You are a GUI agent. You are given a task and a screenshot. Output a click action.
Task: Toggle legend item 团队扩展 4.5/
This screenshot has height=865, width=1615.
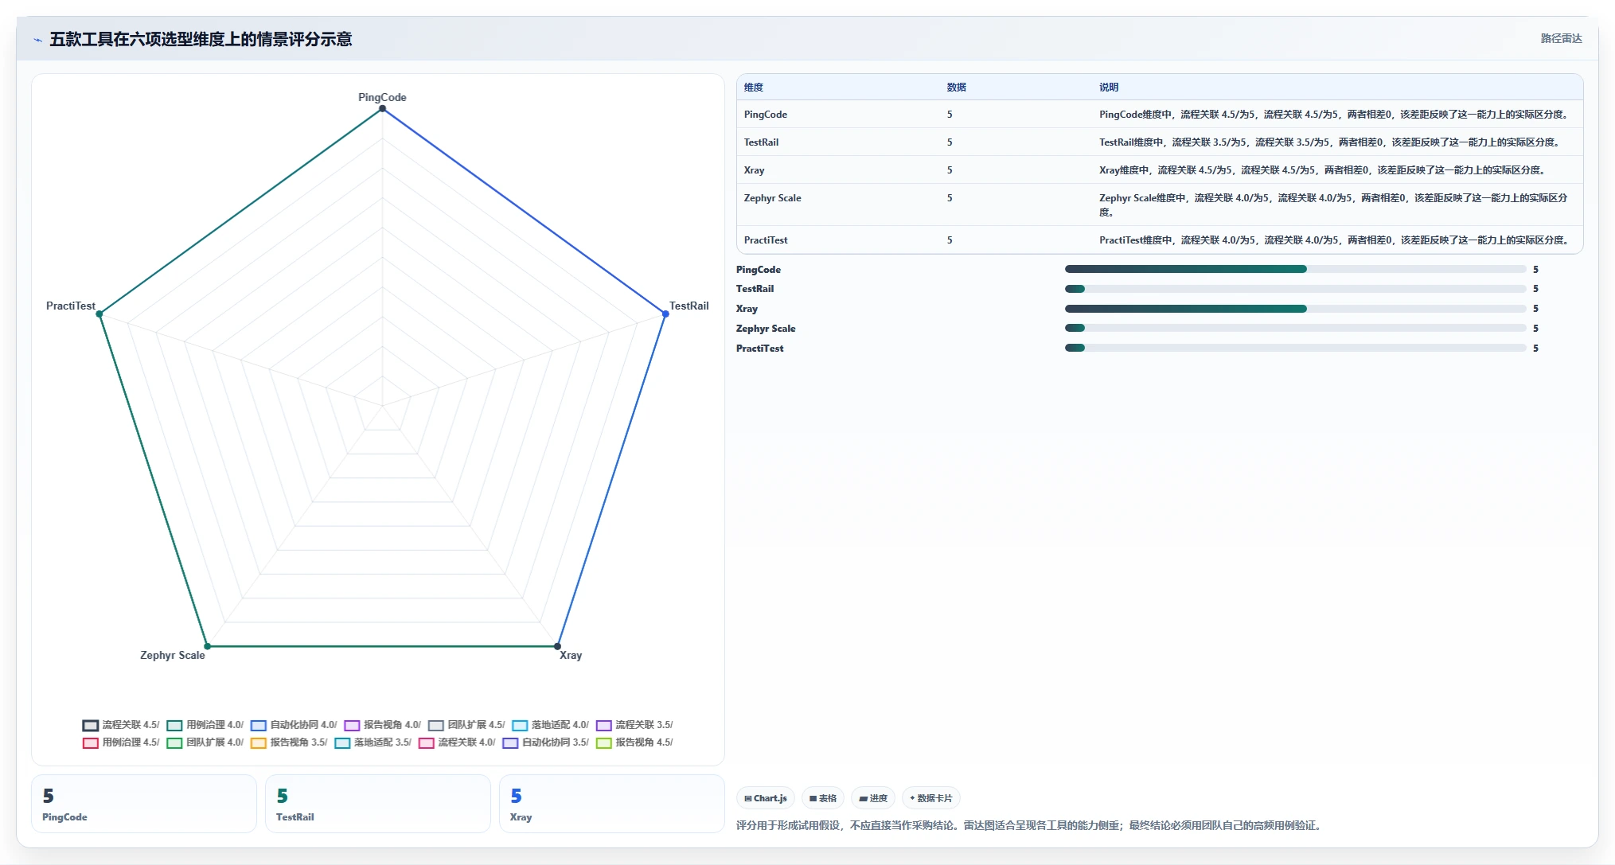[x=466, y=725]
